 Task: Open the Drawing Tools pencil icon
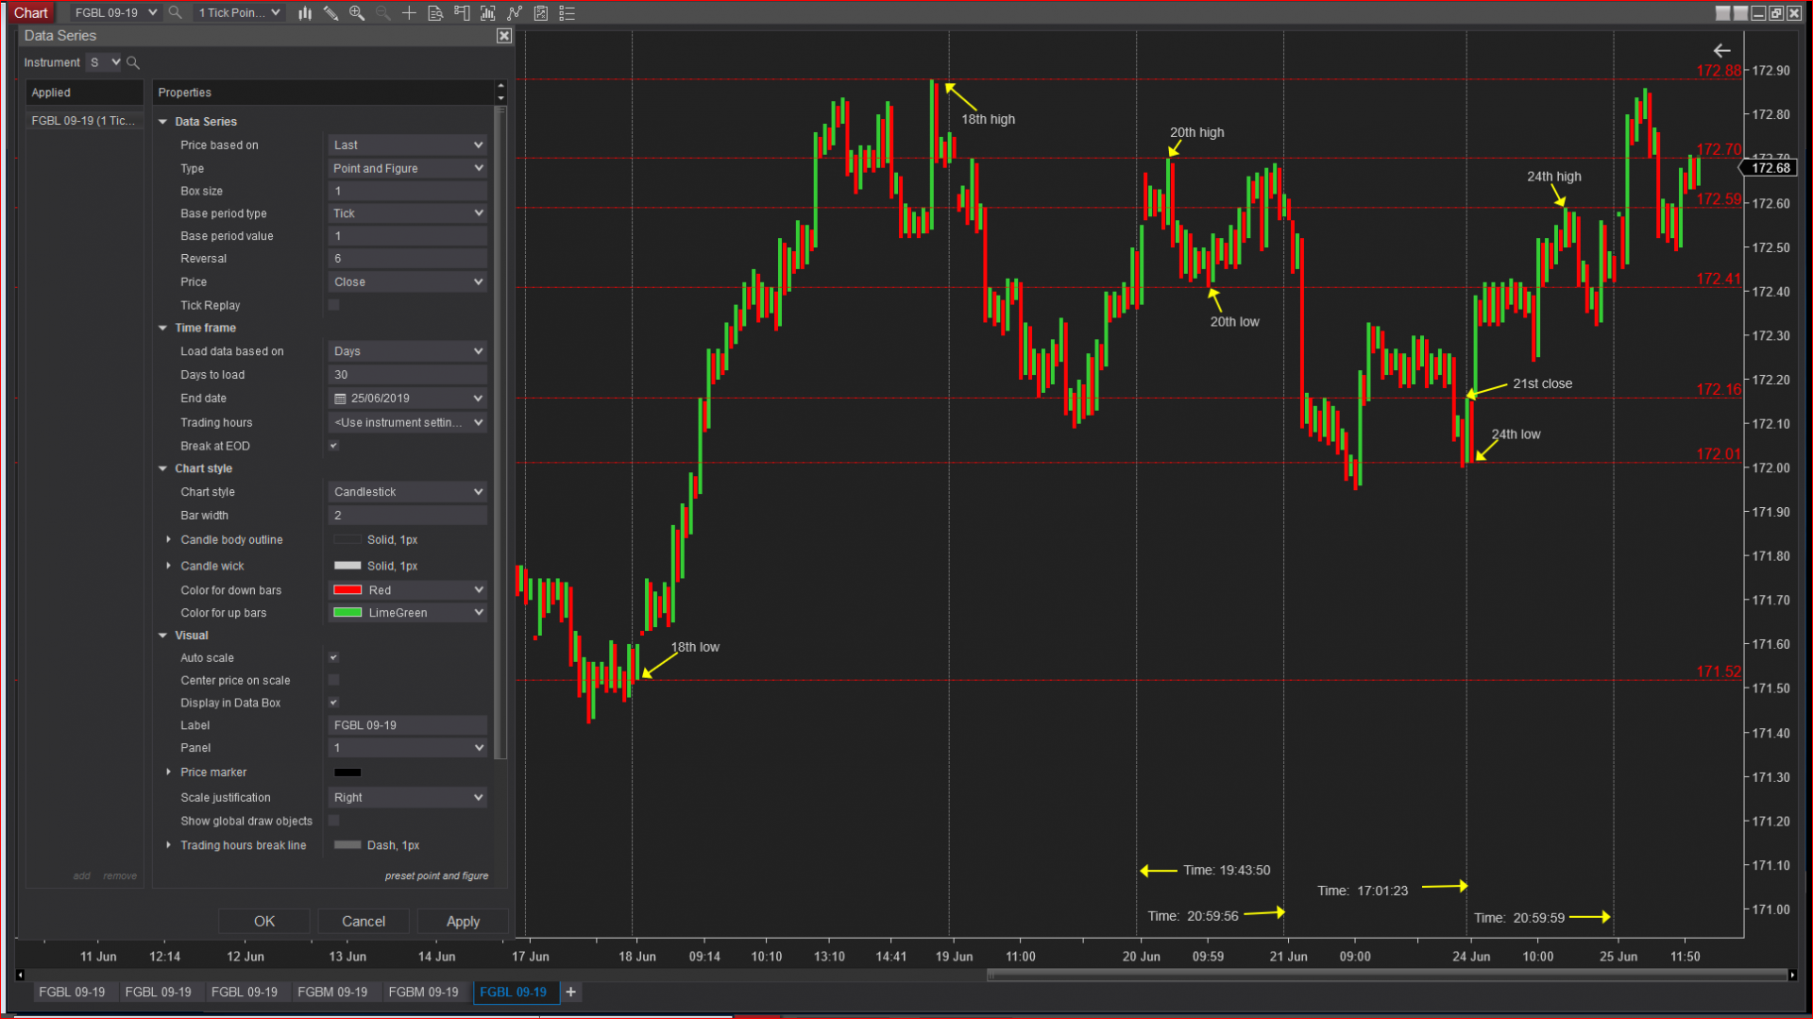[330, 13]
